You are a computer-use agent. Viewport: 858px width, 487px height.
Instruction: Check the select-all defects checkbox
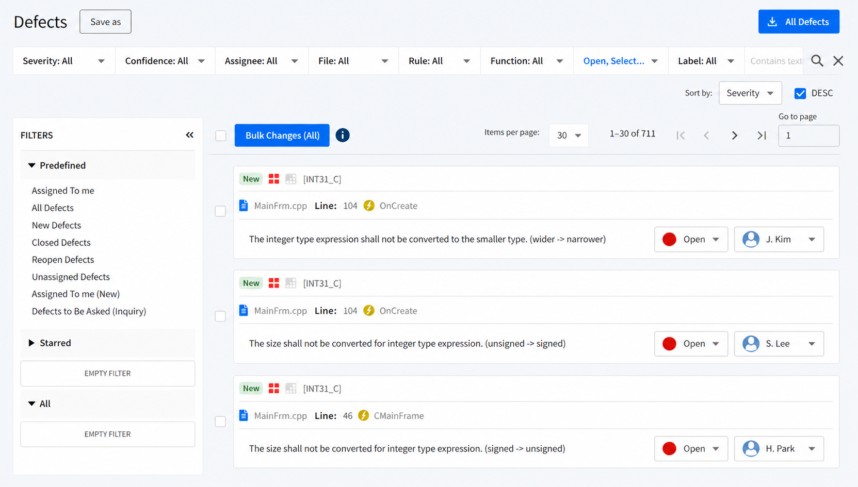[221, 136]
